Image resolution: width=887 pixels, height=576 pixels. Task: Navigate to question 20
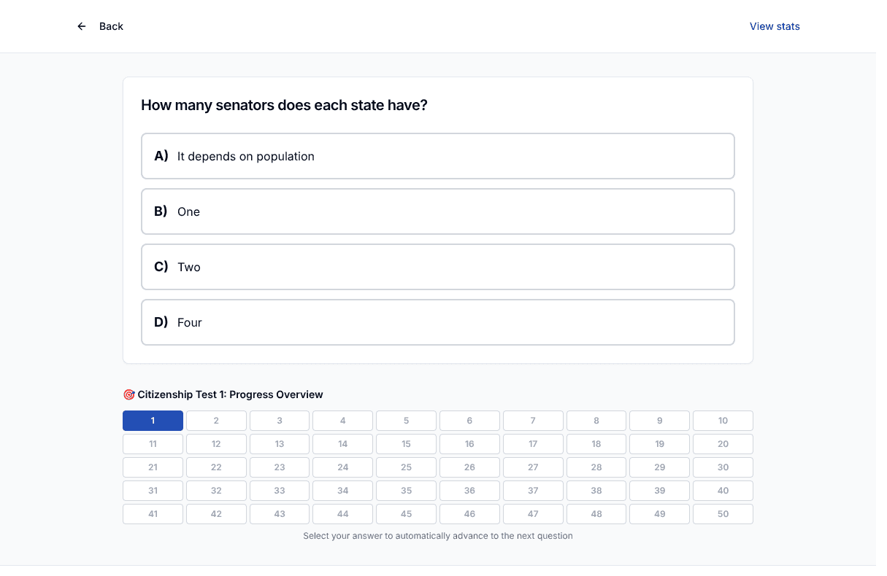pos(723,444)
